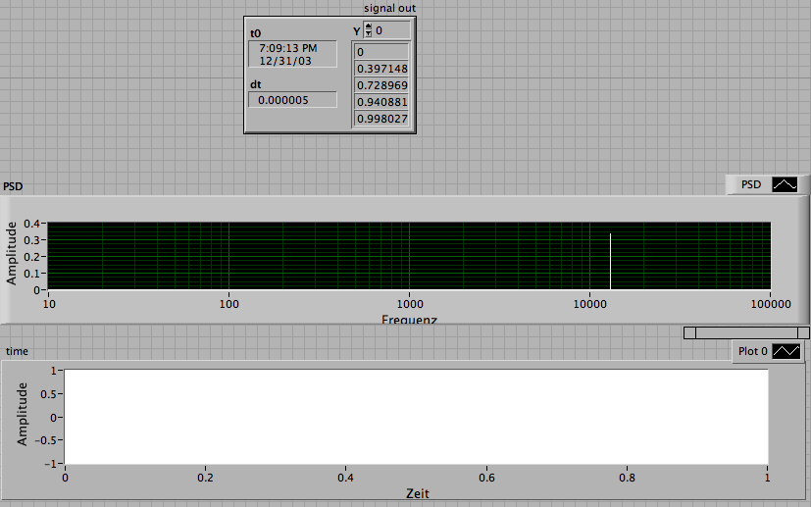This screenshot has width=811, height=507.
Task: Click the array element showing 0.940881
Action: pos(381,102)
